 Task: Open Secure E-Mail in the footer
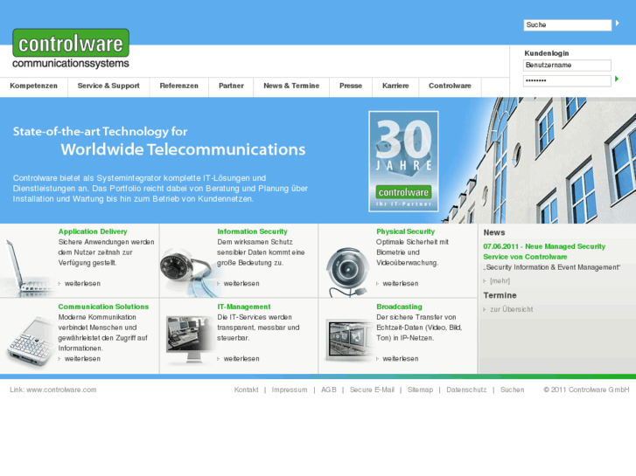[x=372, y=390]
